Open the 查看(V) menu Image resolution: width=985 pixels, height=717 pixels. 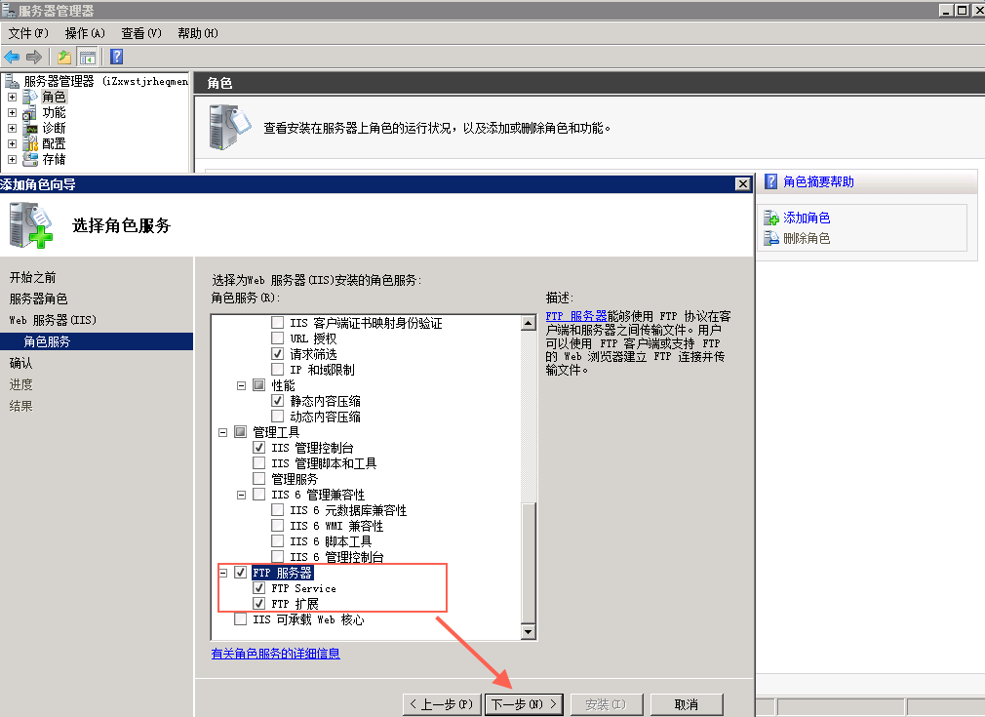pos(140,33)
